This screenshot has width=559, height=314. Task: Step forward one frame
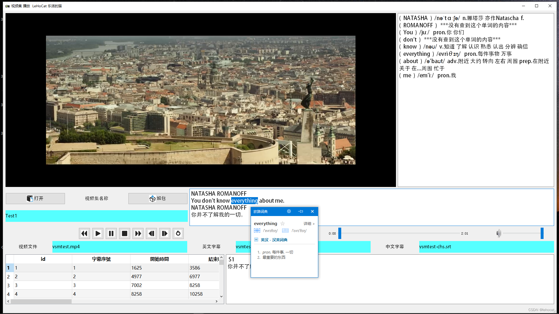(164, 233)
